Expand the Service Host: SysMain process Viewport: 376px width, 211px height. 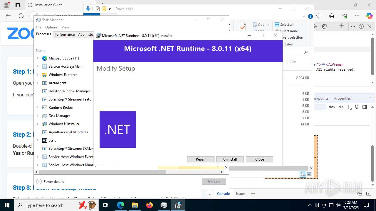pyautogui.click(x=37, y=67)
